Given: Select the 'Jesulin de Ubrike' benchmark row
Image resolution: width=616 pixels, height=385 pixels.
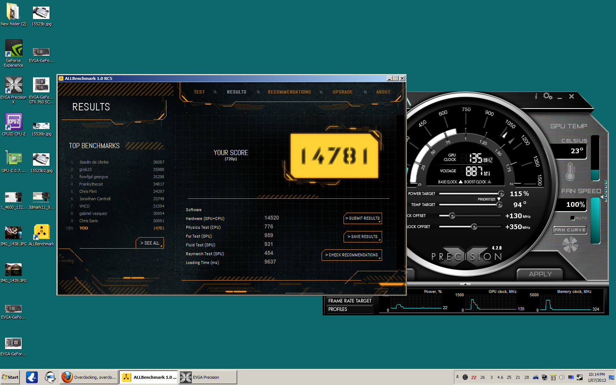Looking at the screenshot, I should point(117,162).
